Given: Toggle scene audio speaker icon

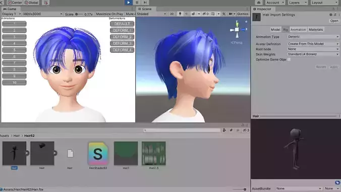Looking at the screenshot, I should pyautogui.click(x=186, y=14).
